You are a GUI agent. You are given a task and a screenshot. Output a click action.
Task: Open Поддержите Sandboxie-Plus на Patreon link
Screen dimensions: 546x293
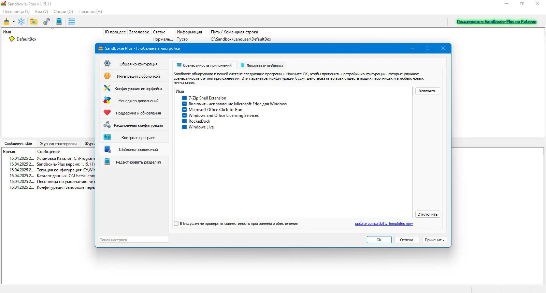pos(497,21)
